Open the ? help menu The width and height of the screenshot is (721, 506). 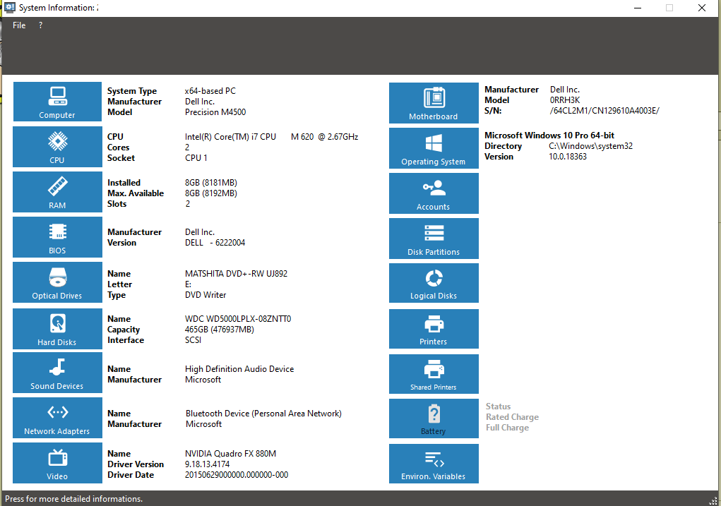click(40, 25)
